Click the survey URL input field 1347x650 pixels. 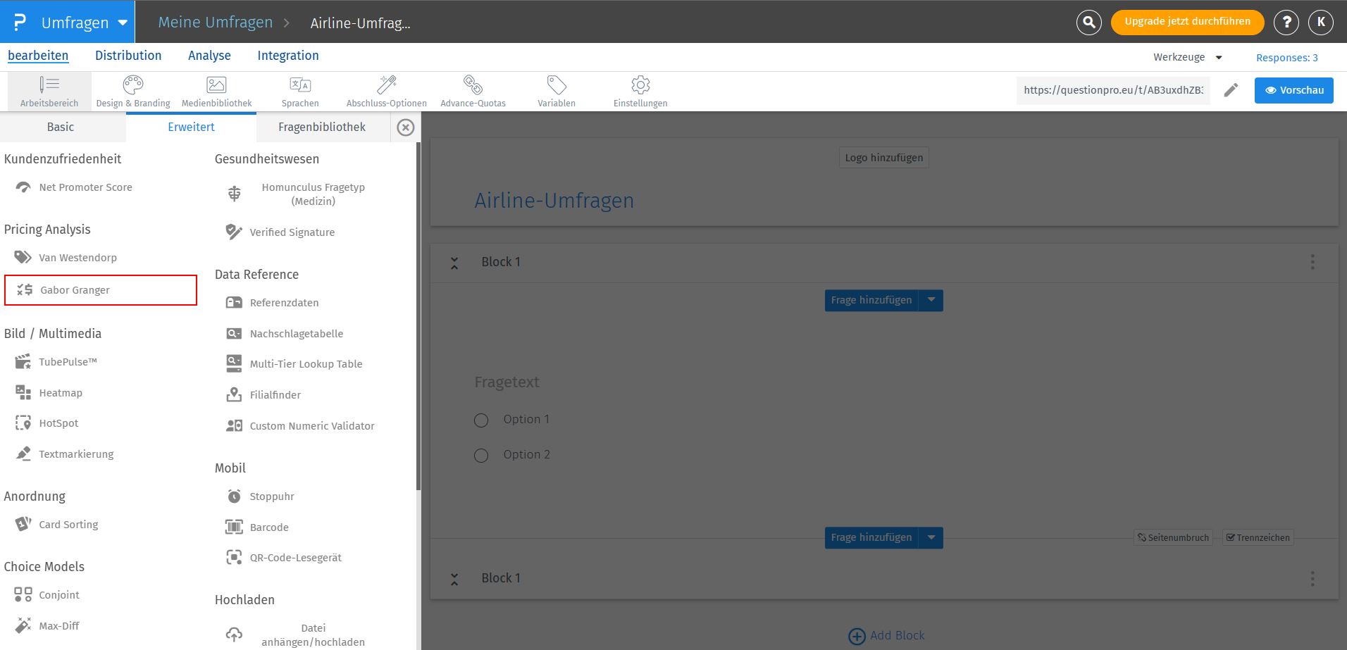[x=1113, y=90]
